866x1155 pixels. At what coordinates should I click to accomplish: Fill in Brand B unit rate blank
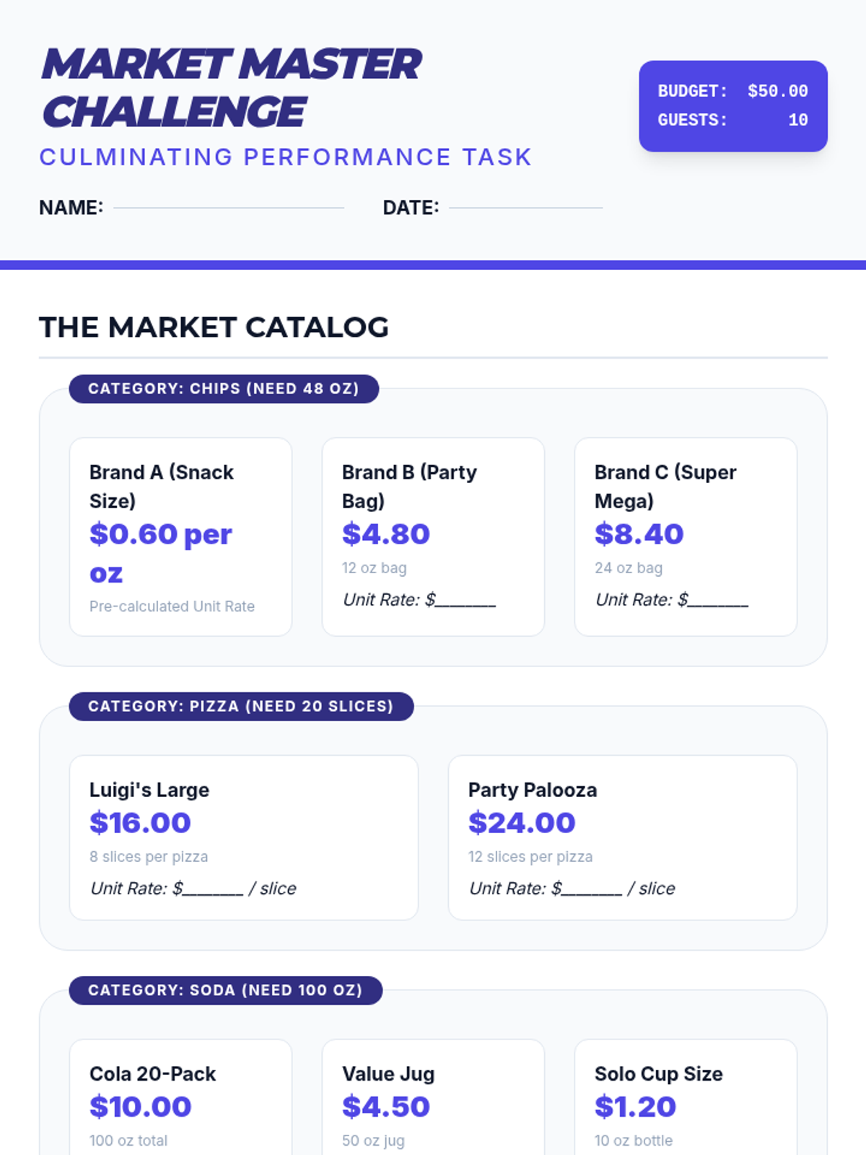(x=465, y=601)
